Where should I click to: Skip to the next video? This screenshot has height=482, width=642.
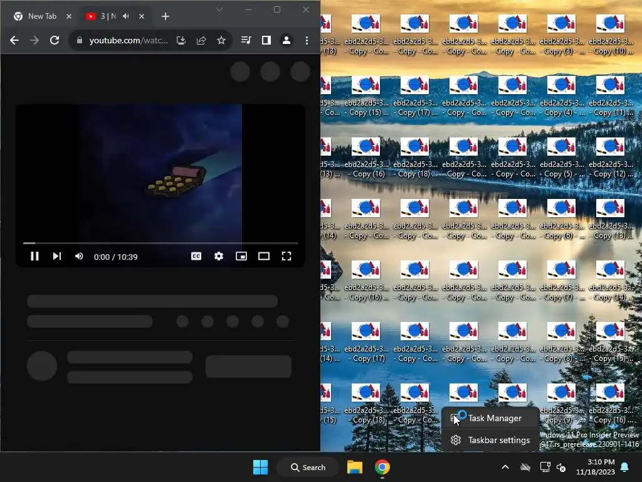coord(57,256)
